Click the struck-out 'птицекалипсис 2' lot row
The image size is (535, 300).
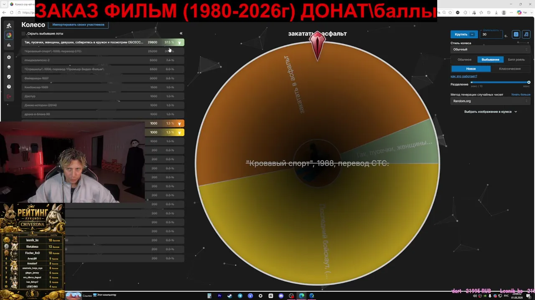[x=103, y=60]
